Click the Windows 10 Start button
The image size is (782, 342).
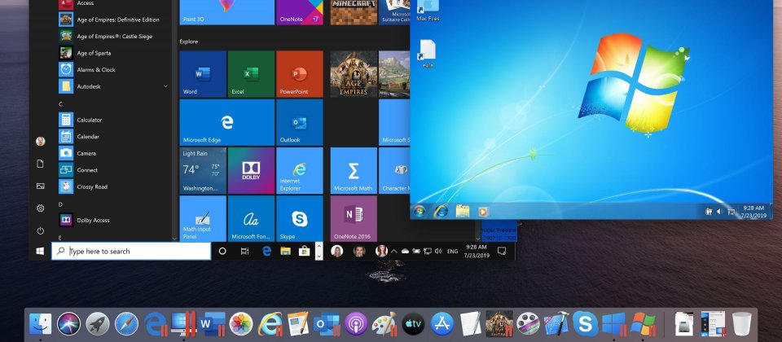point(41,252)
